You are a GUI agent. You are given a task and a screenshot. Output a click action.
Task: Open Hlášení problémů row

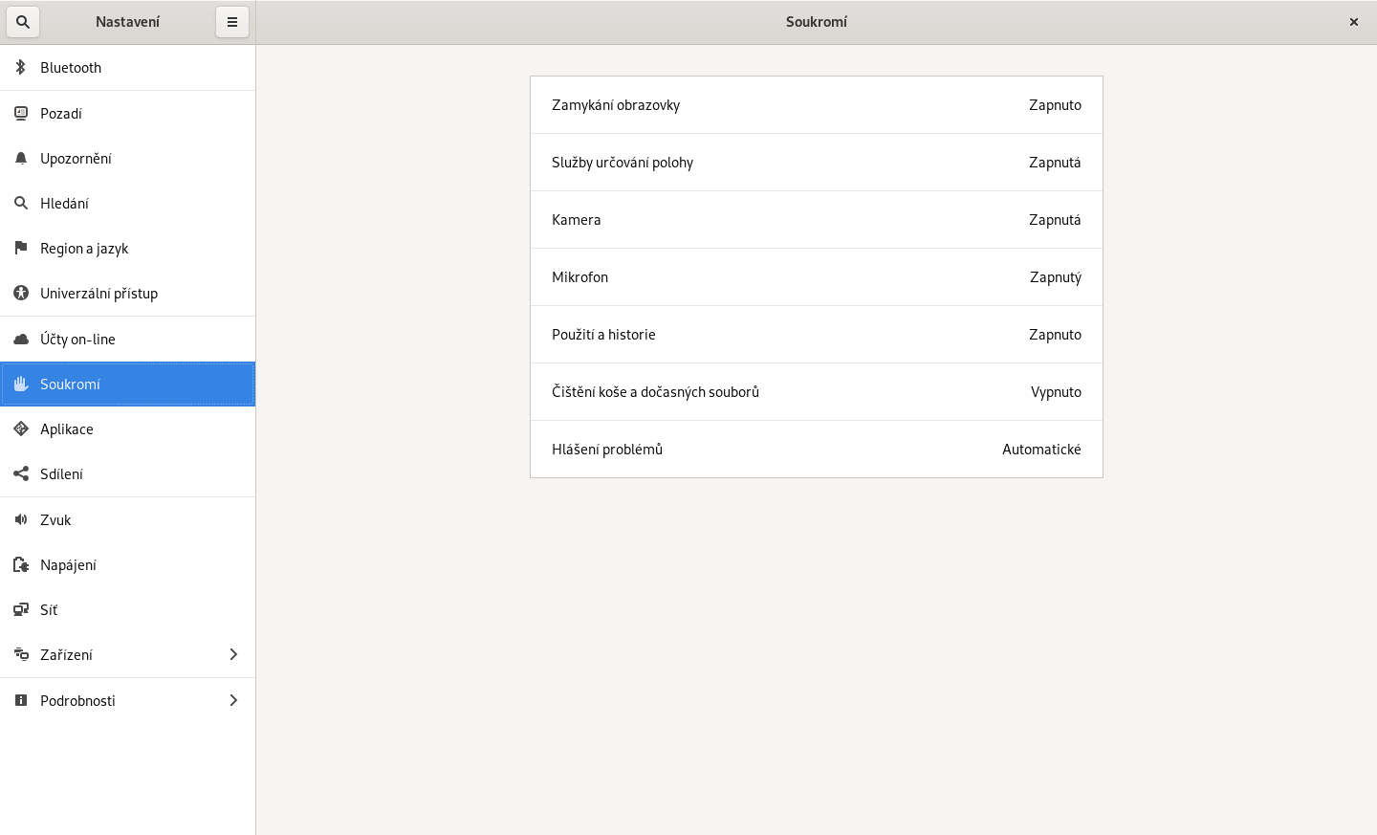point(817,450)
